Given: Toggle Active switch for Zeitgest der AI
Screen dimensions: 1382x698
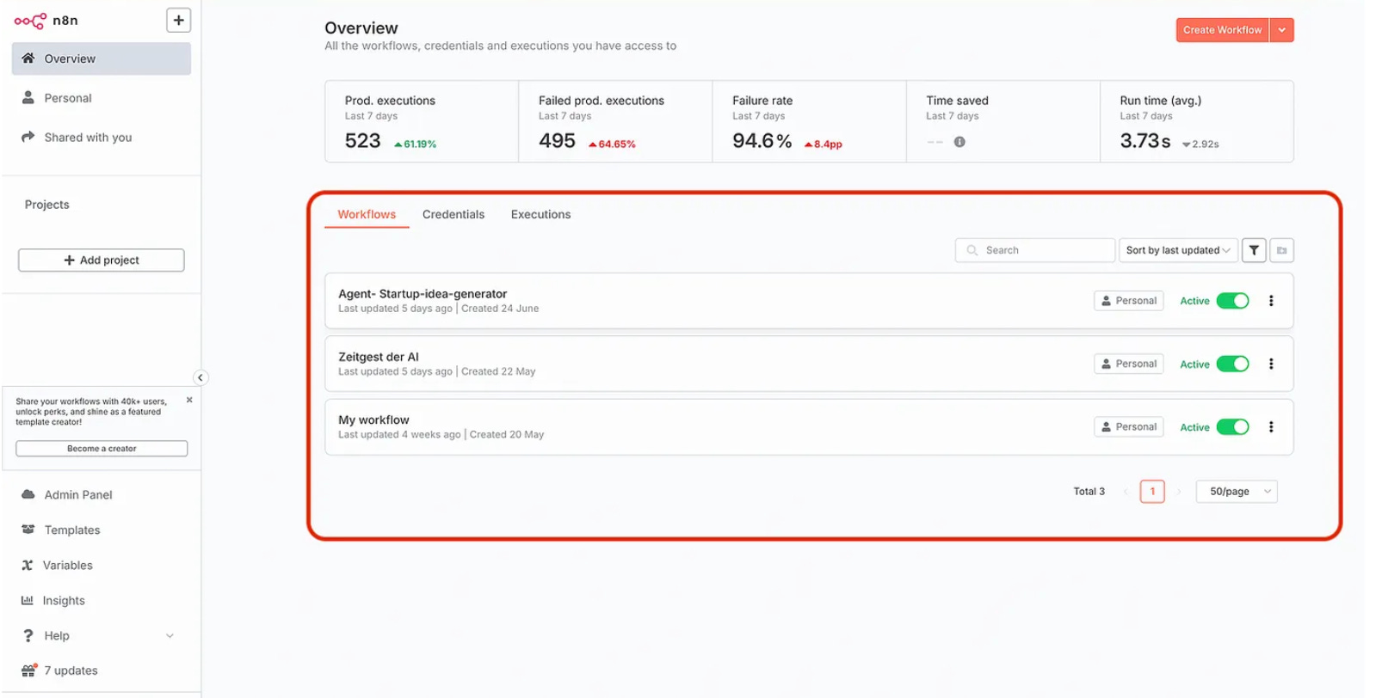Looking at the screenshot, I should tap(1232, 364).
